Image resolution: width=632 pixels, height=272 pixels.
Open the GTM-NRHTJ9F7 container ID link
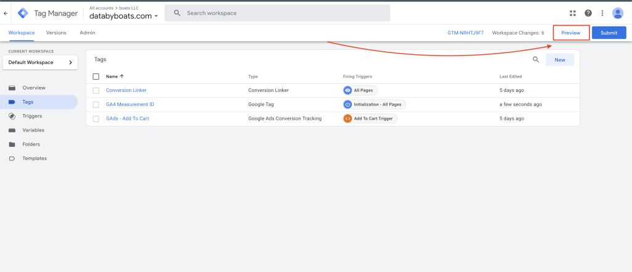coord(465,33)
